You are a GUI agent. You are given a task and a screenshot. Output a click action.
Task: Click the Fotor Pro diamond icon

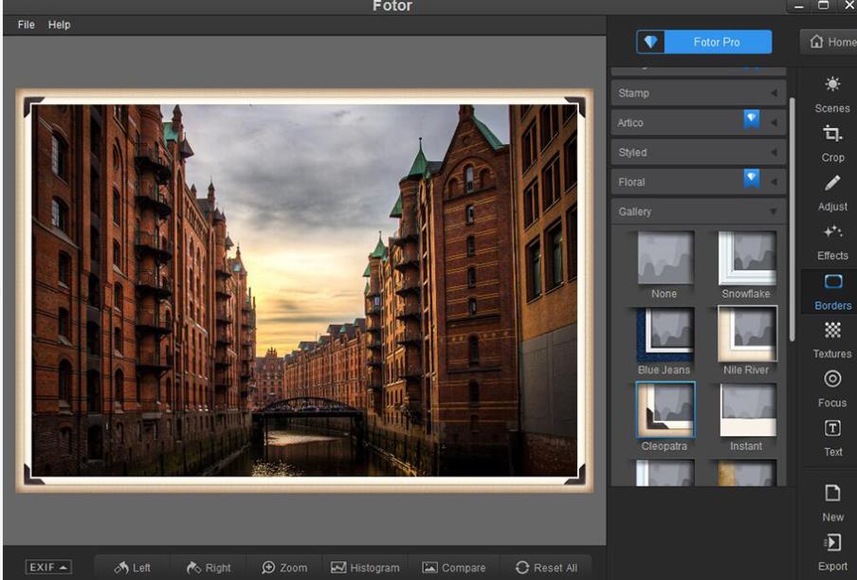(650, 42)
